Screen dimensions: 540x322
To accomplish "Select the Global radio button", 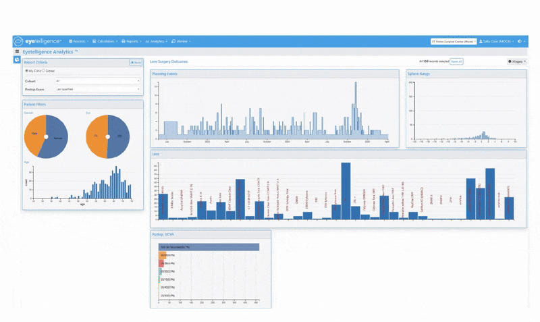I will click(44, 70).
